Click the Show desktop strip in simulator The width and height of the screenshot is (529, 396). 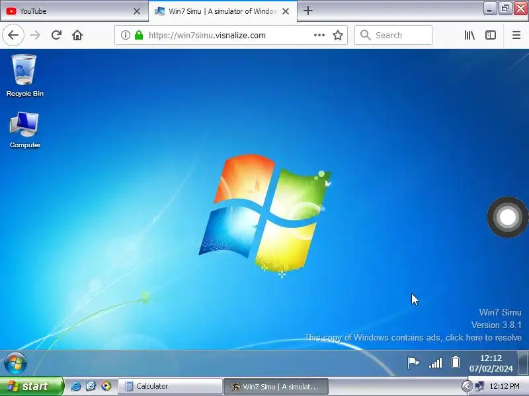tap(523, 362)
